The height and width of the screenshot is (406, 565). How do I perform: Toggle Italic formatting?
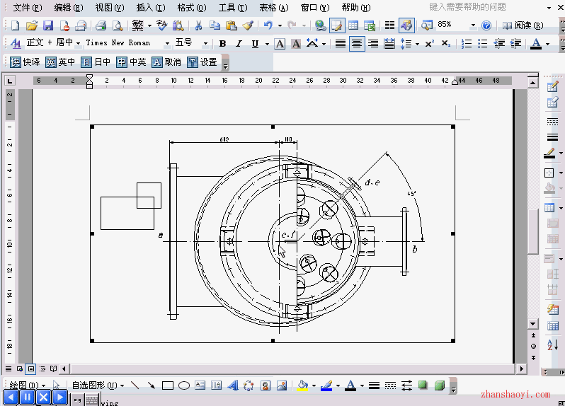[x=239, y=44]
